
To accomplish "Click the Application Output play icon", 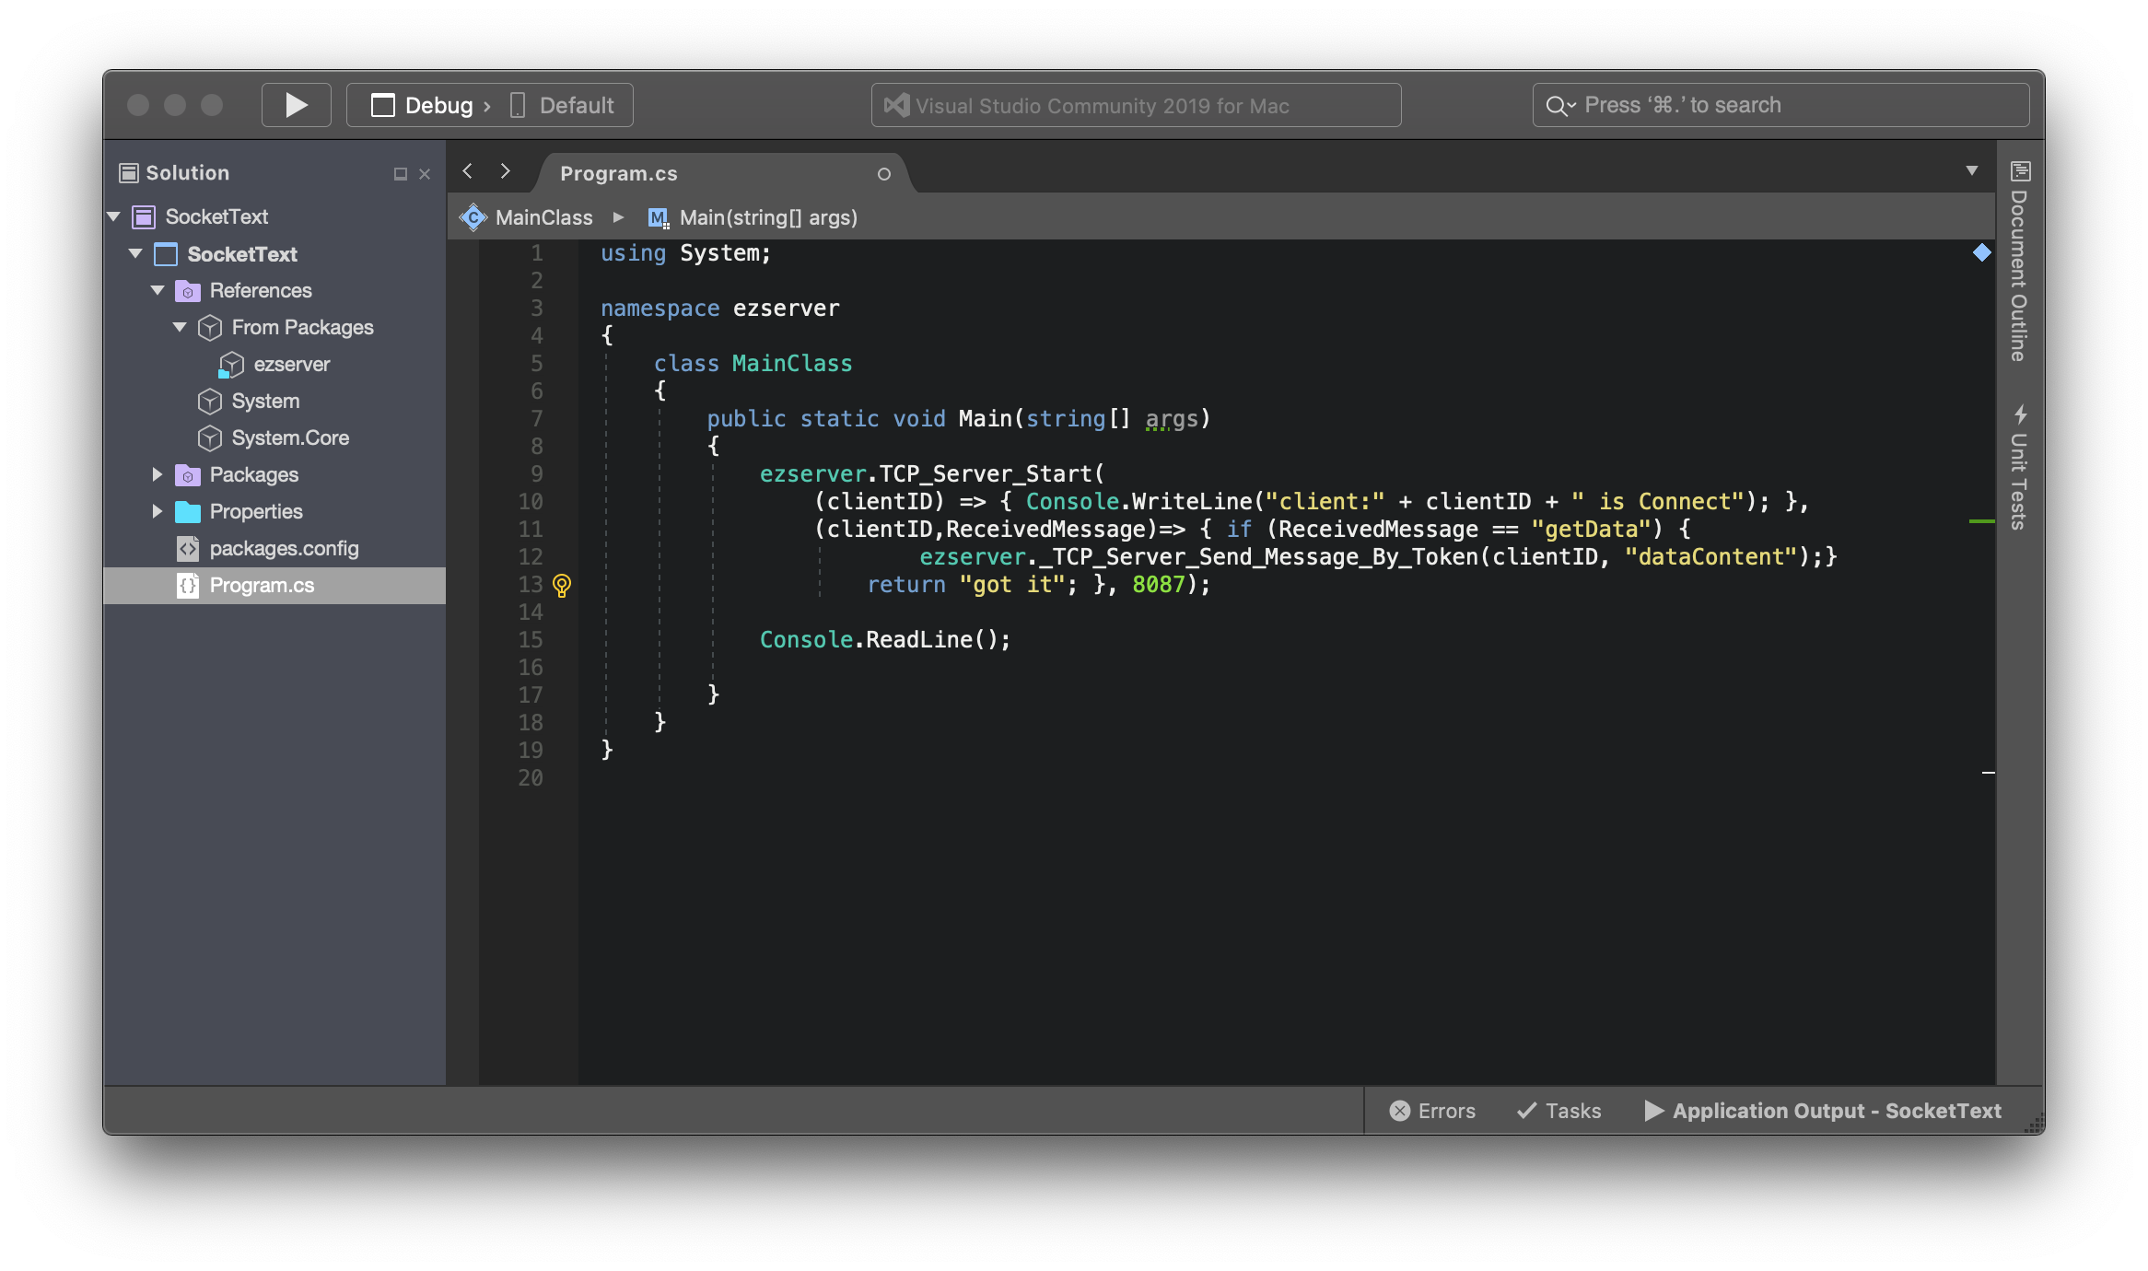I will [x=1654, y=1111].
